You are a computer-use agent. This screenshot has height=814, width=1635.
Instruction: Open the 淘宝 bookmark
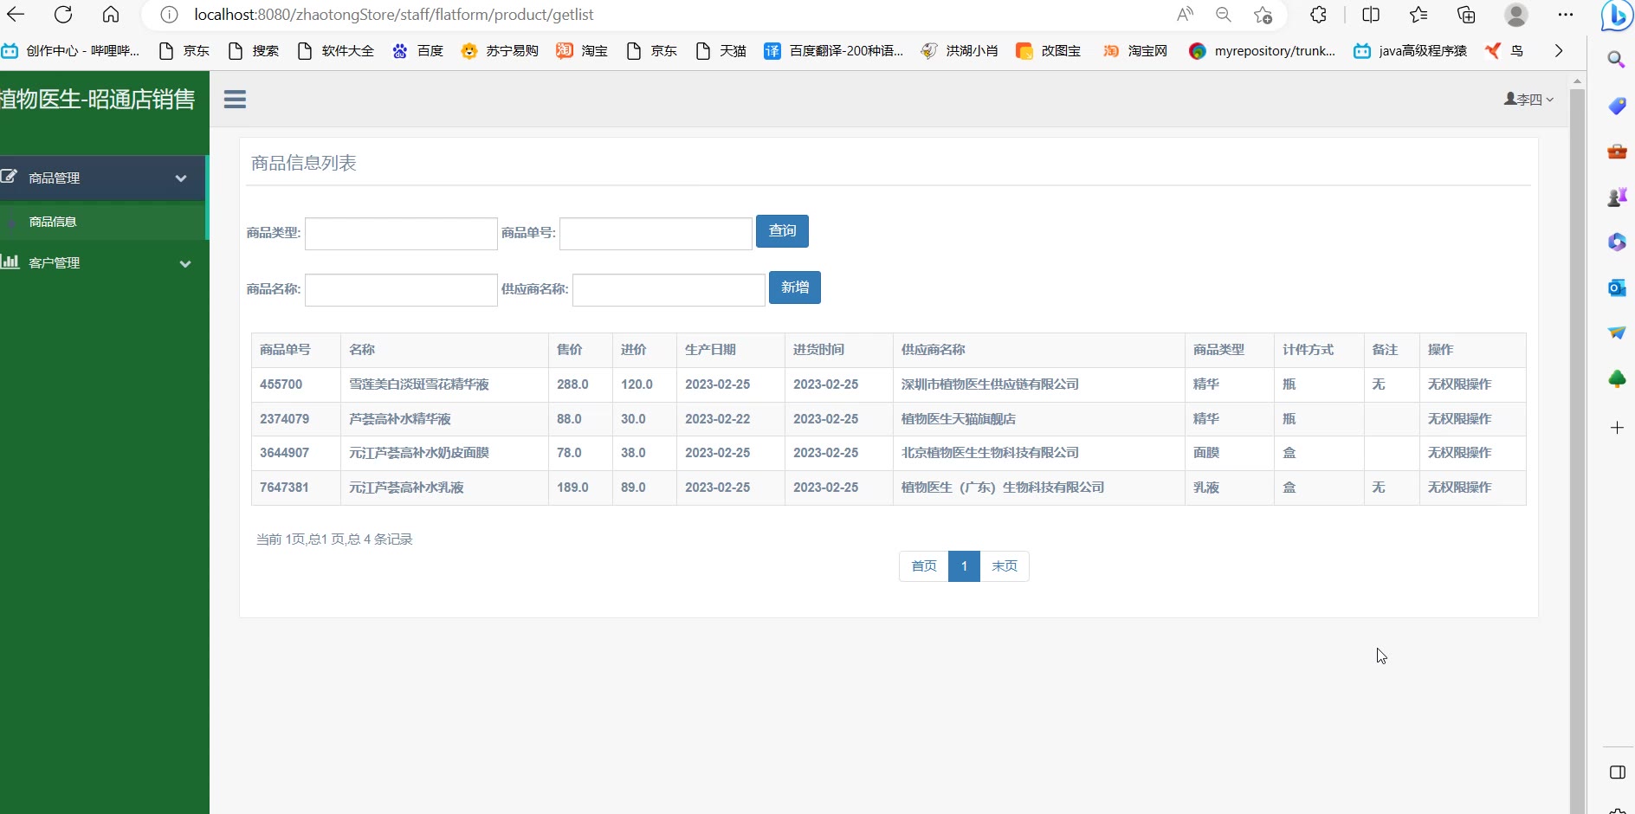click(x=582, y=51)
